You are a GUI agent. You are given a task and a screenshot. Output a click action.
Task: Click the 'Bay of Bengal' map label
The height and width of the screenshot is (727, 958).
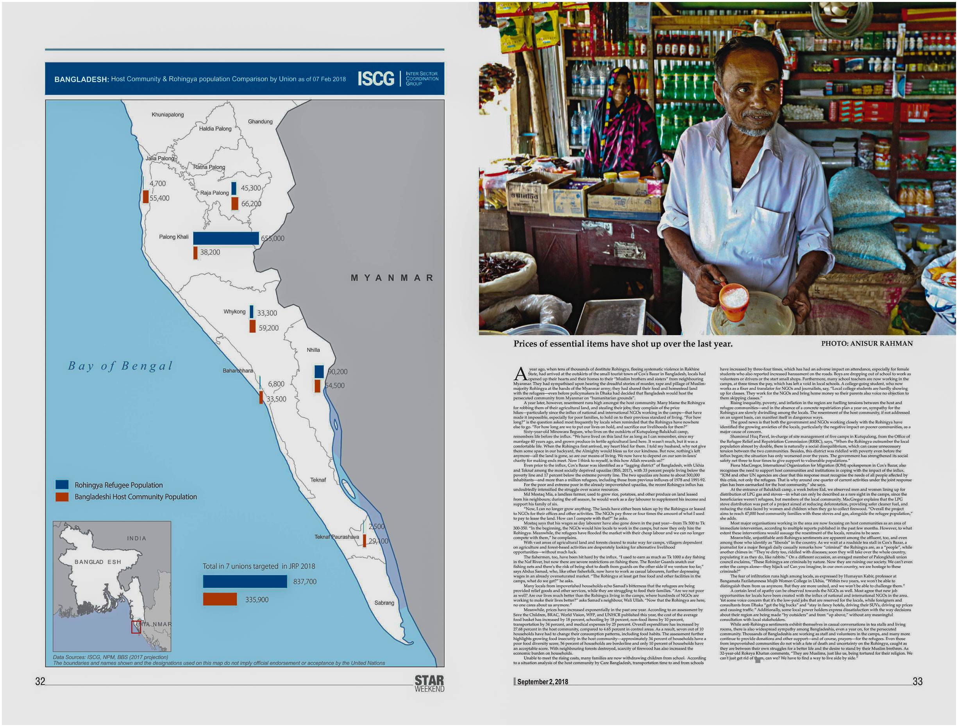point(120,366)
